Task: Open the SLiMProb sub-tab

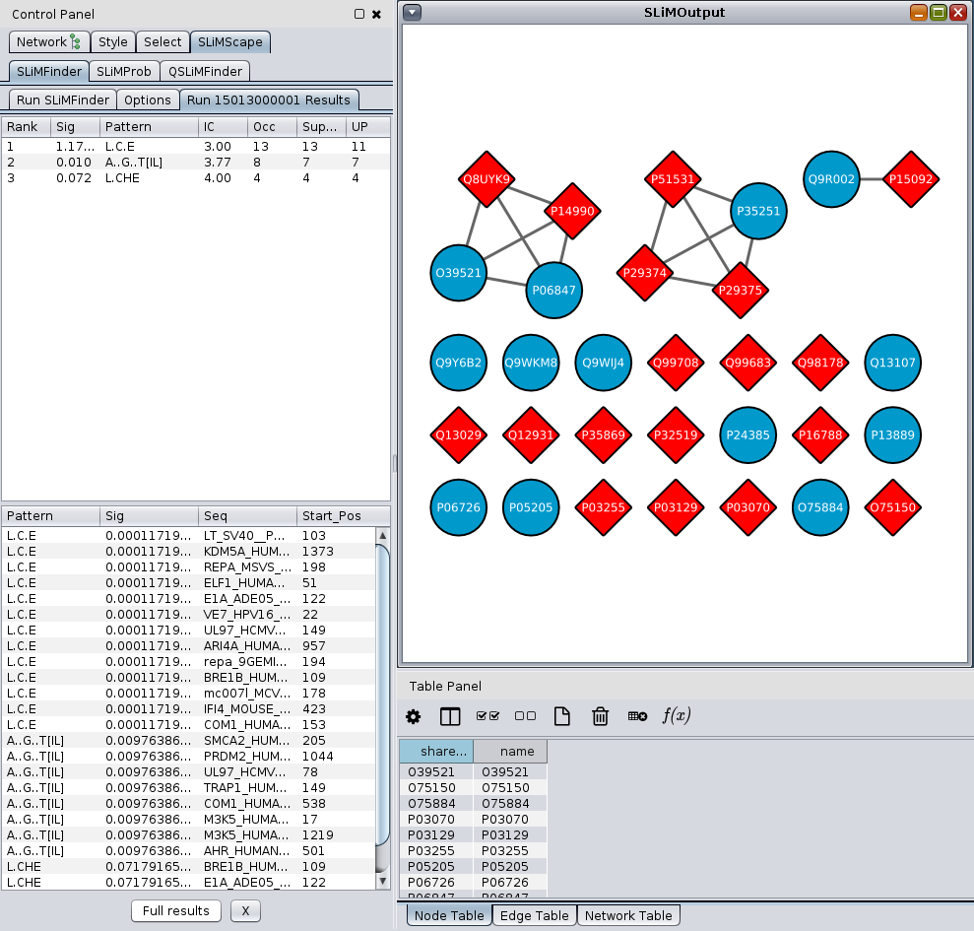Action: (124, 71)
